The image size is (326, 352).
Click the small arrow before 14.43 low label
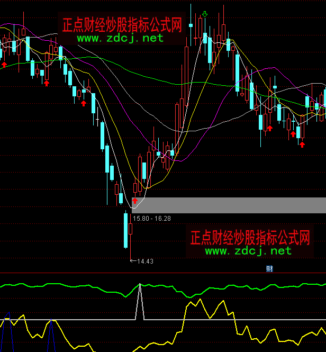click(133, 260)
